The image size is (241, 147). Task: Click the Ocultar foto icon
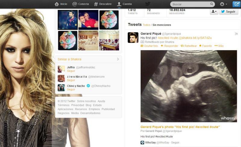click(142, 46)
